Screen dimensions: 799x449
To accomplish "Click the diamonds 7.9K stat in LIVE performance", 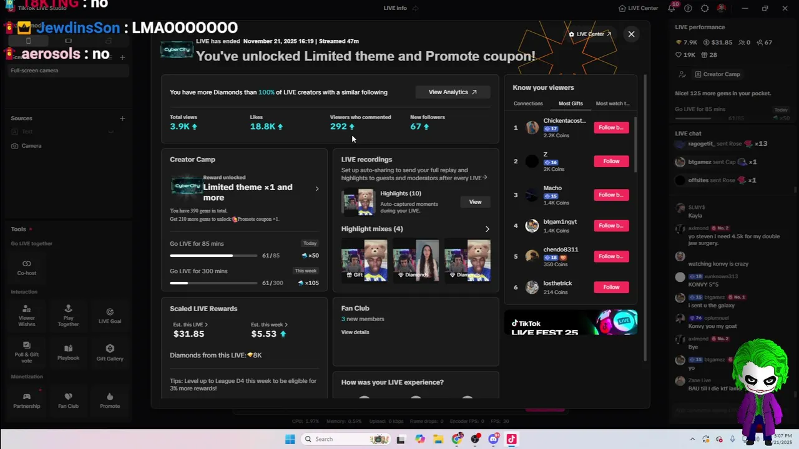I will [687, 42].
